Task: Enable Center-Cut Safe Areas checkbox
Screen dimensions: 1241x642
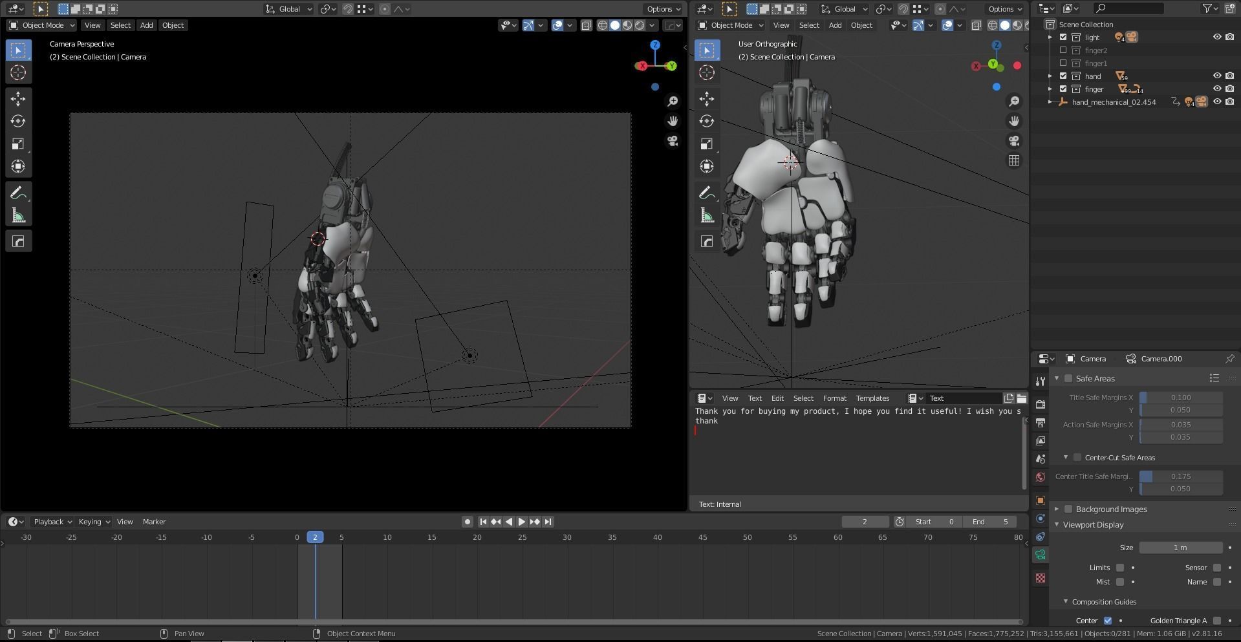Action: (x=1077, y=458)
